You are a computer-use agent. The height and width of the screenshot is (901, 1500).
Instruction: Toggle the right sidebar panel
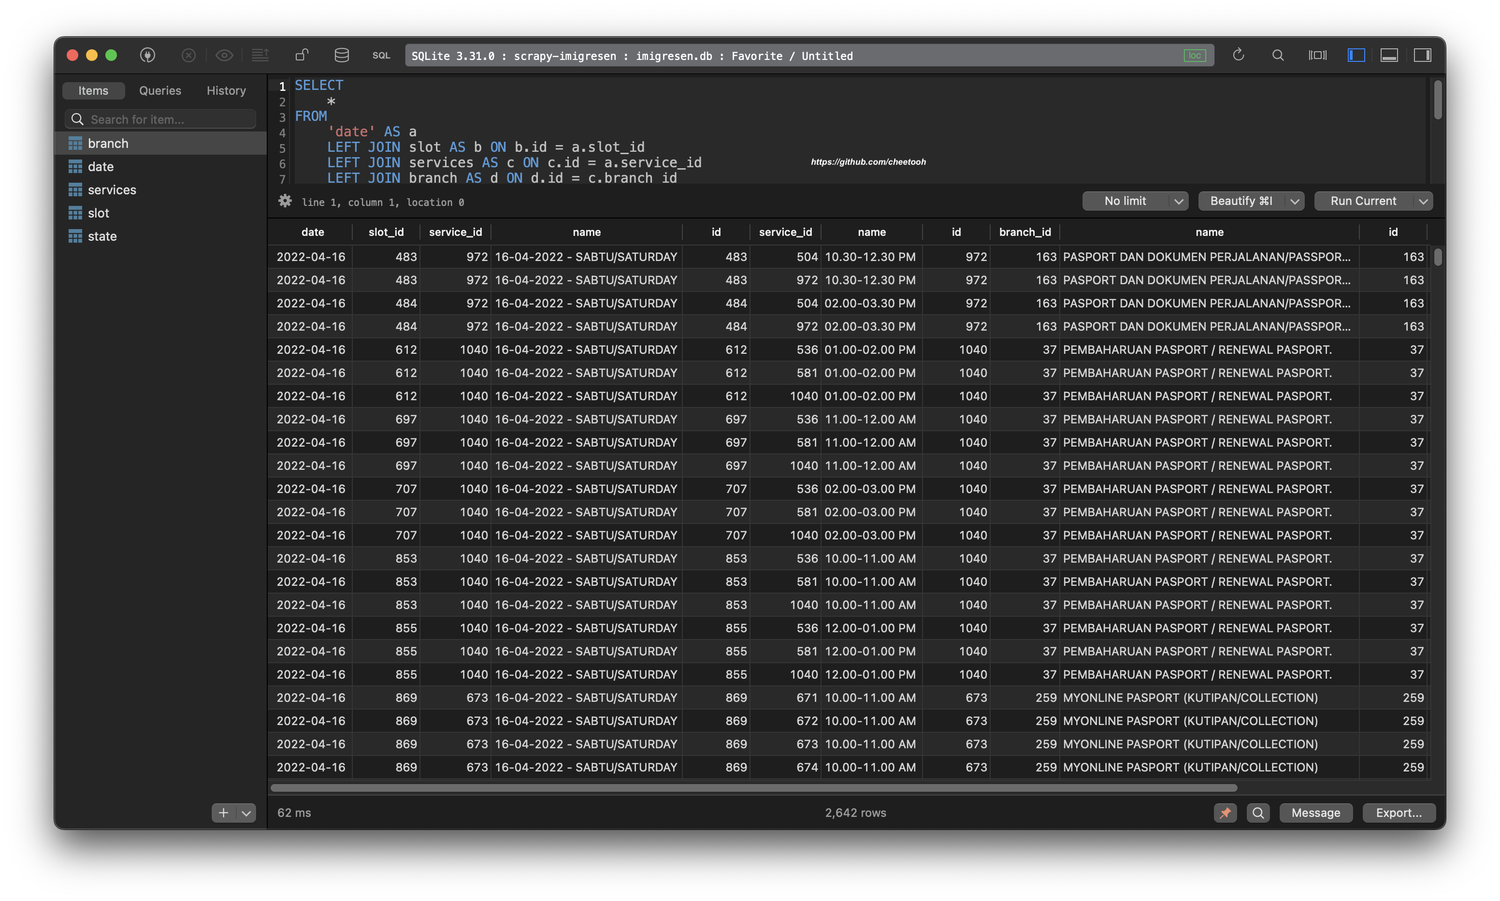(1423, 55)
